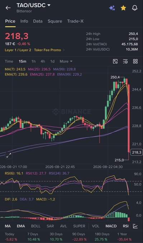Viewport: 143px width, 243px height.
Task: Click the EMA(7): 239,6 legend value
Action: point(16,74)
